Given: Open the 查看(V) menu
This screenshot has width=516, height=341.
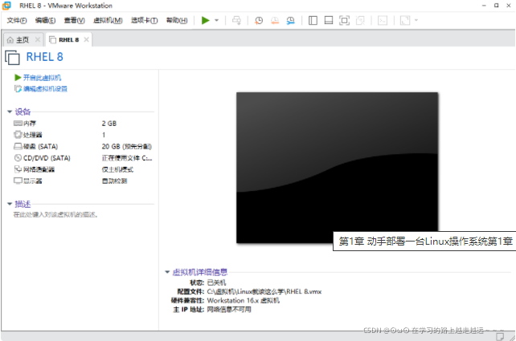Looking at the screenshot, I should [x=75, y=20].
